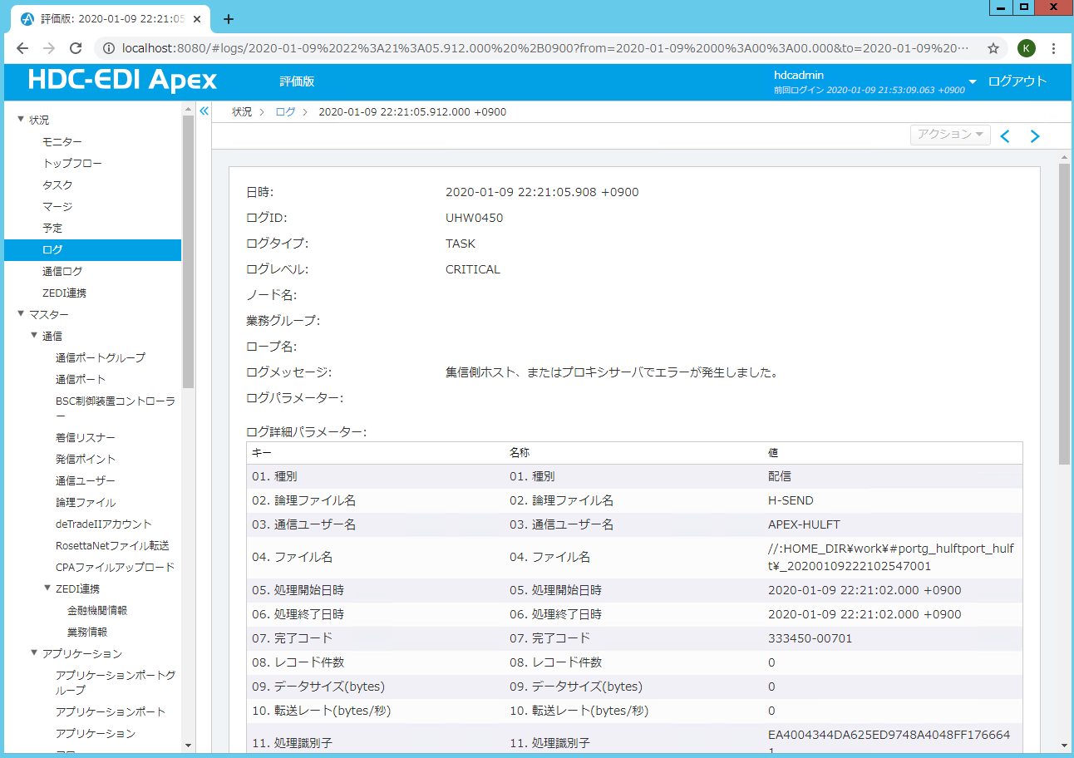1074x758 pixels.
Task: Open 着信リスナー in the sidebar
Action: point(86,437)
